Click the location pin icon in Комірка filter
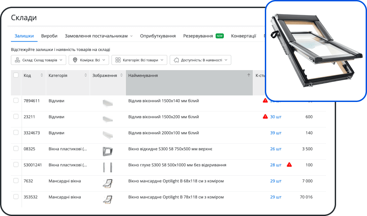Screen dimensions: 367x216 point(75,60)
